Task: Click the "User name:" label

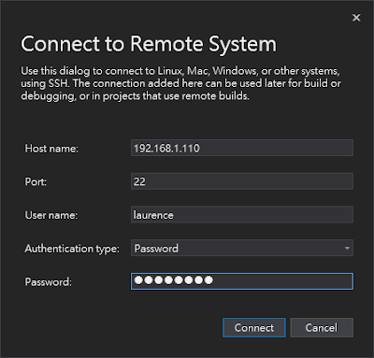Action: point(51,215)
